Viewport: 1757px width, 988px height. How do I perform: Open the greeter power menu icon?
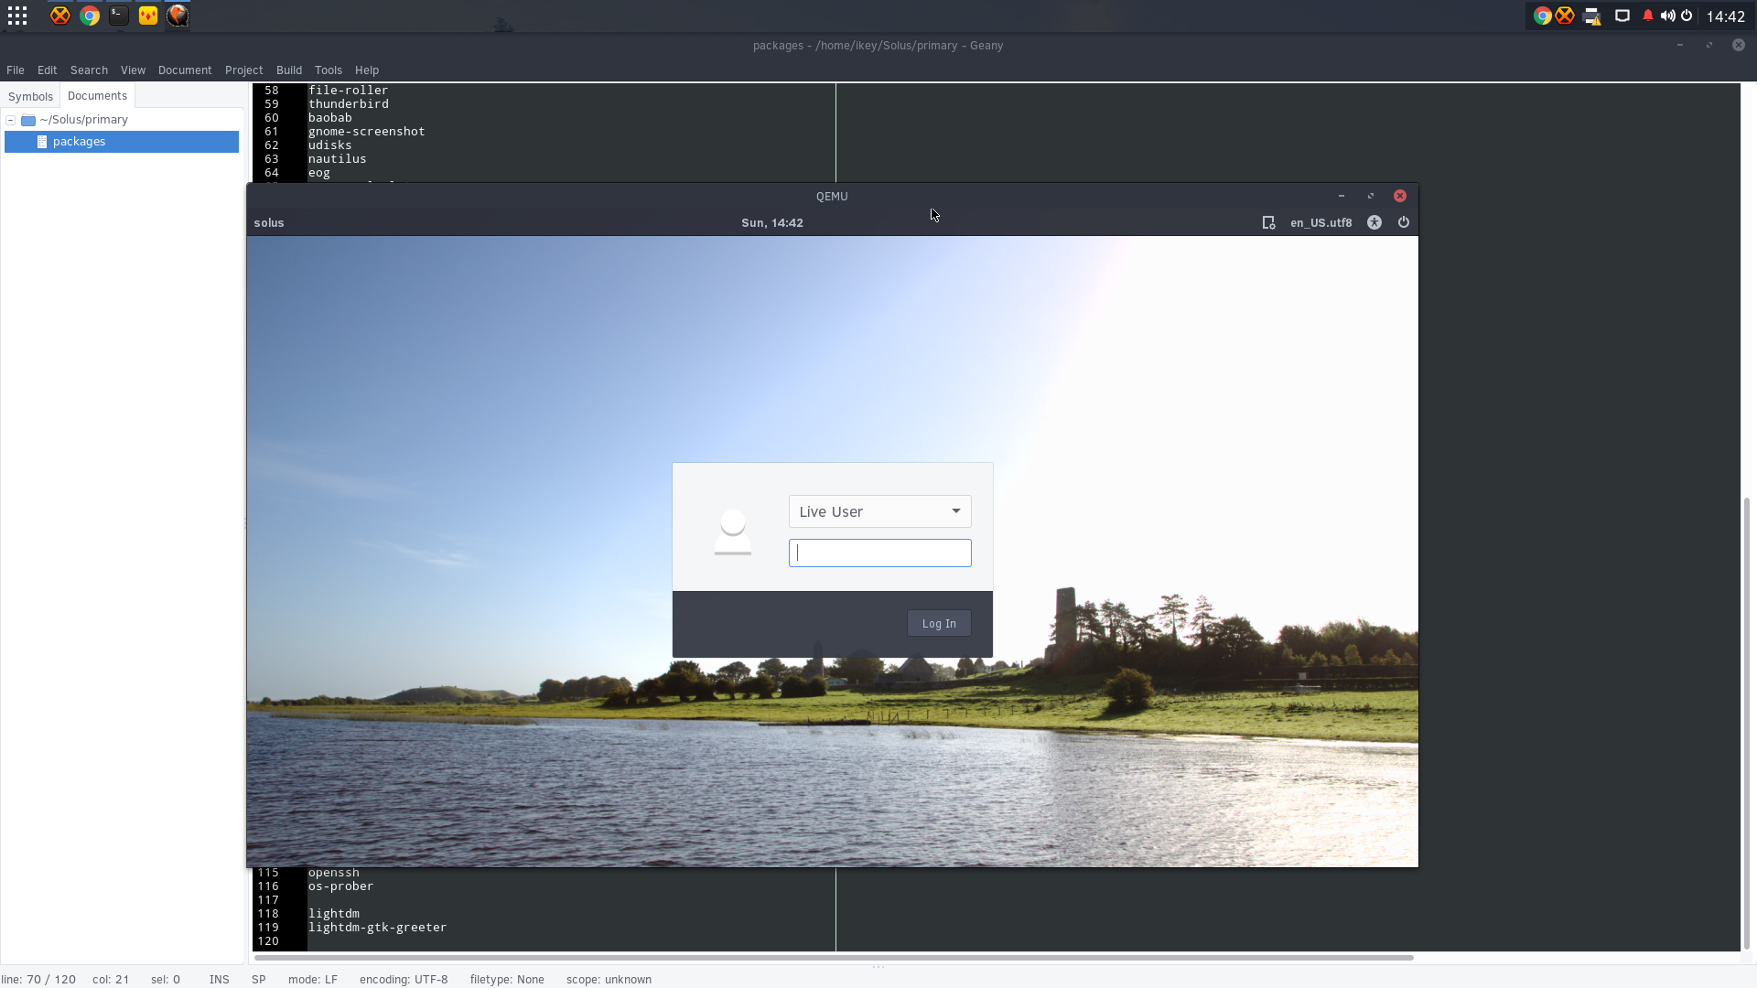coord(1404,222)
